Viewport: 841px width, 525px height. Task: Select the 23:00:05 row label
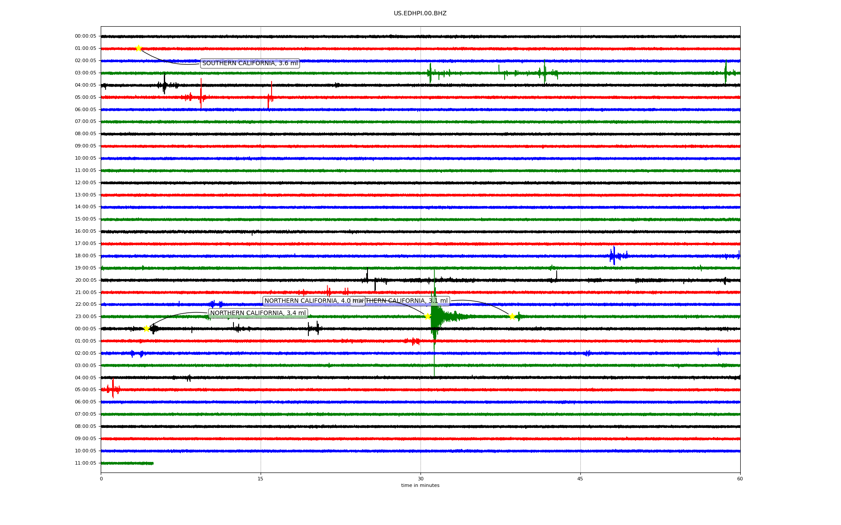[85, 317]
